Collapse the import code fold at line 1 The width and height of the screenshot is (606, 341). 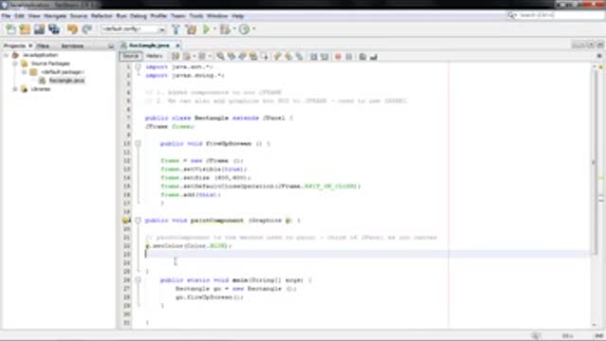[x=138, y=67]
